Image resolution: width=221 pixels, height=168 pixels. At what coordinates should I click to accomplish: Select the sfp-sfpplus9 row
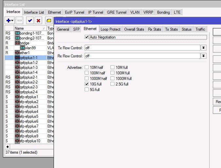tap(29, 136)
